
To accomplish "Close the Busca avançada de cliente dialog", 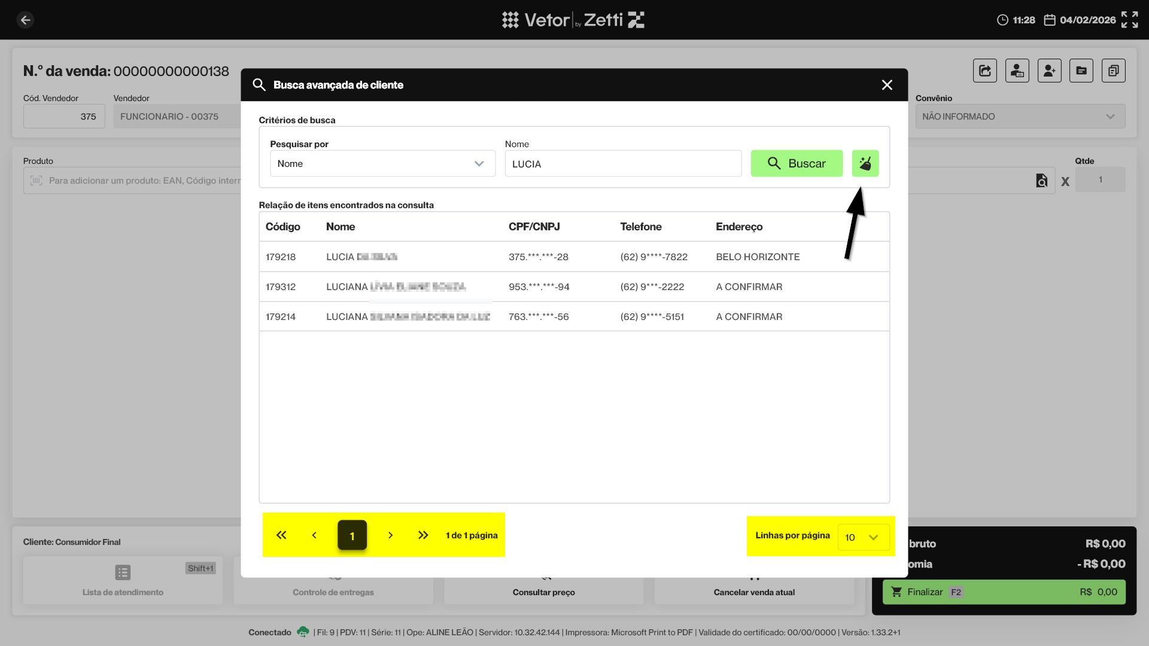I will 886,85.
